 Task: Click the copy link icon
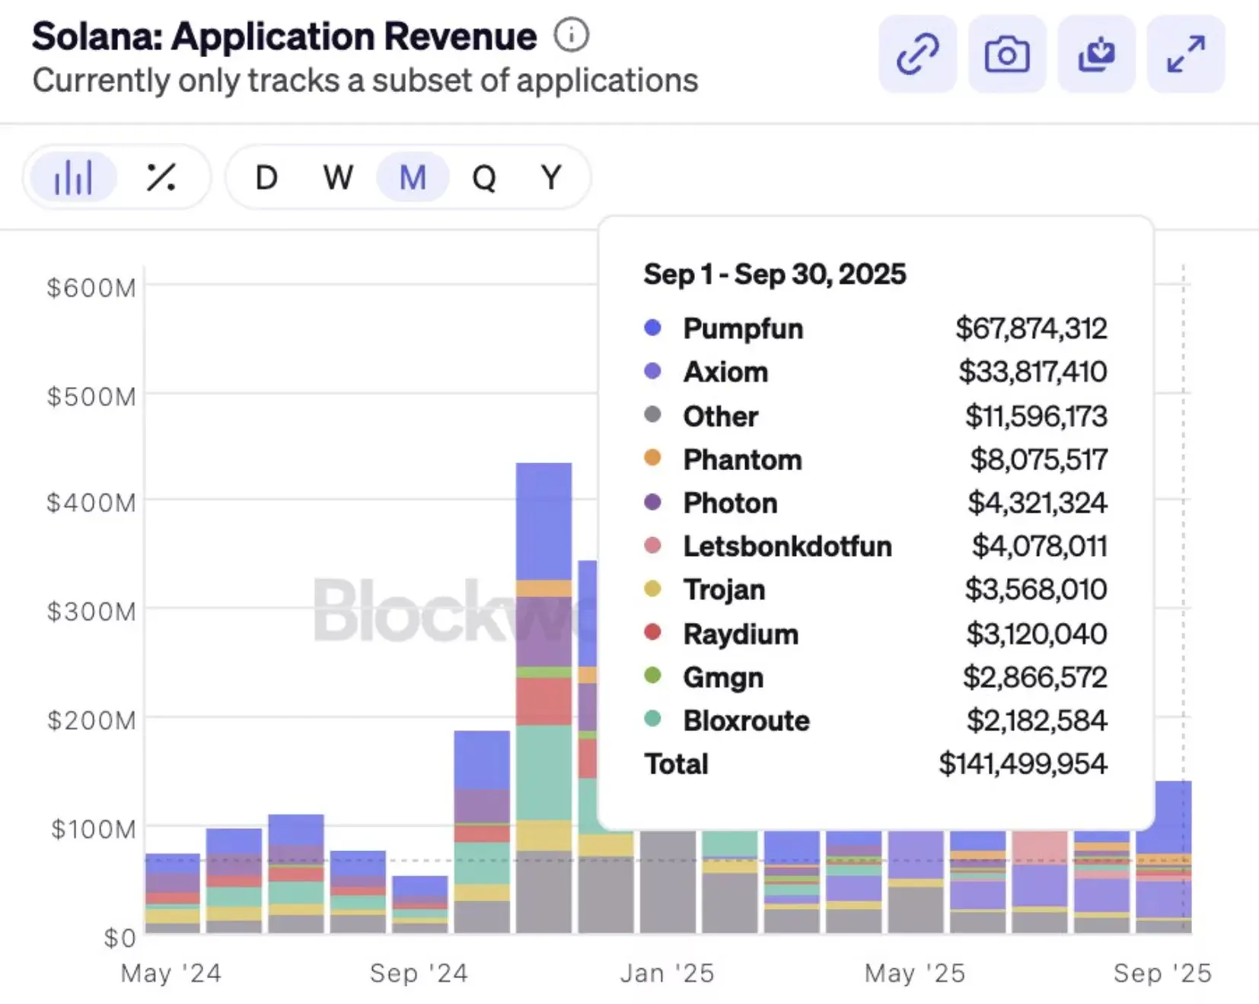(x=917, y=54)
